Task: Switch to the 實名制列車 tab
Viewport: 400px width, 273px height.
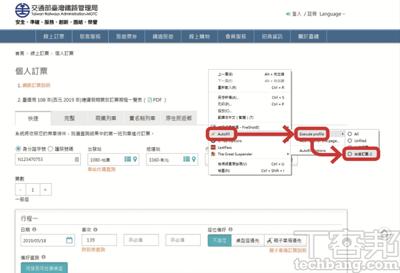Action: pyautogui.click(x=143, y=118)
